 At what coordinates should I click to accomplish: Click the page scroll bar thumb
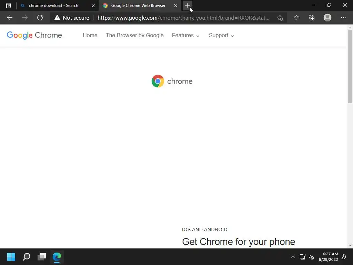coord(350,67)
